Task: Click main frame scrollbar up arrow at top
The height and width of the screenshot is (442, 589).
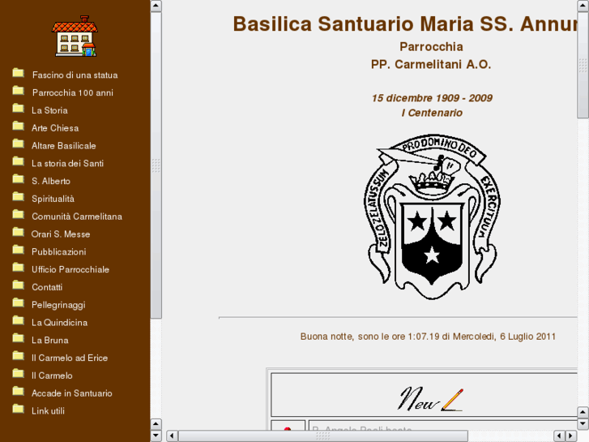Action: click(x=583, y=6)
